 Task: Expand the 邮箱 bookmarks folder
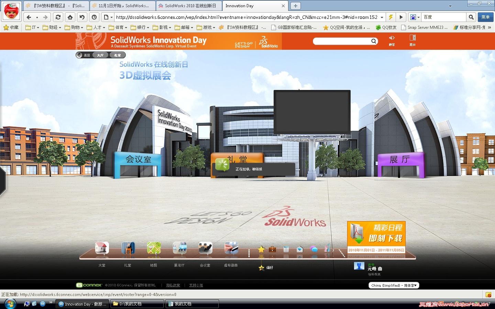point(184,27)
